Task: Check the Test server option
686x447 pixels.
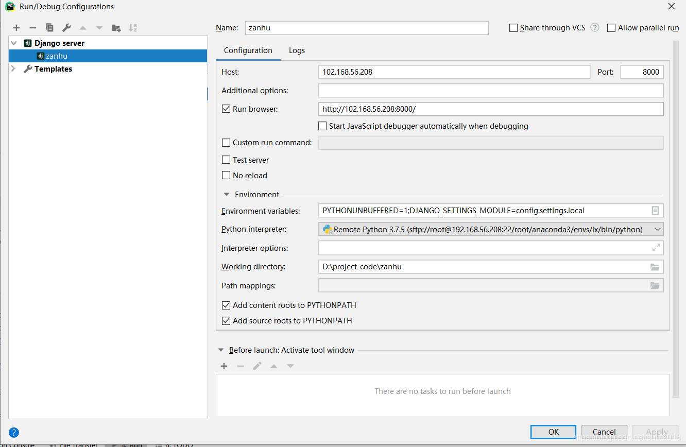Action: pos(226,160)
